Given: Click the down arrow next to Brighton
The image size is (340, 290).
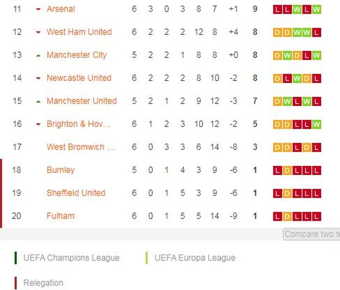Looking at the screenshot, I should (38, 124).
